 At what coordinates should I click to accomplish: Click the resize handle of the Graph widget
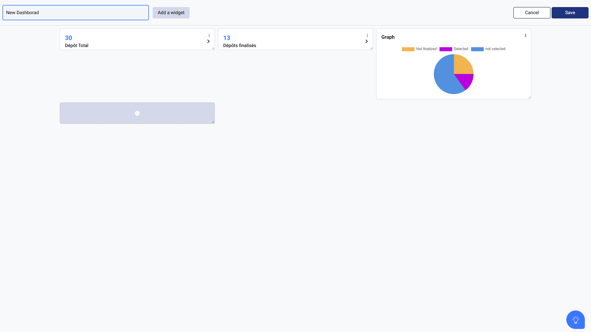(529, 97)
